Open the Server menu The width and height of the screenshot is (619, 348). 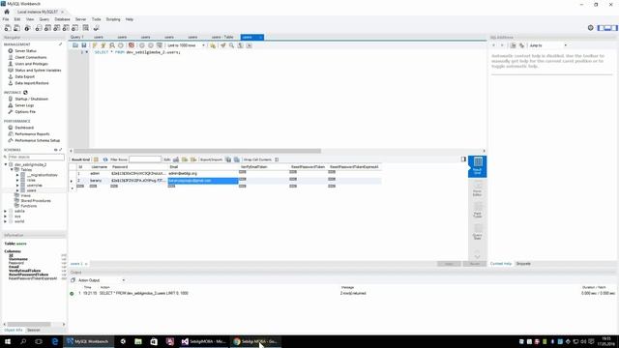click(80, 19)
